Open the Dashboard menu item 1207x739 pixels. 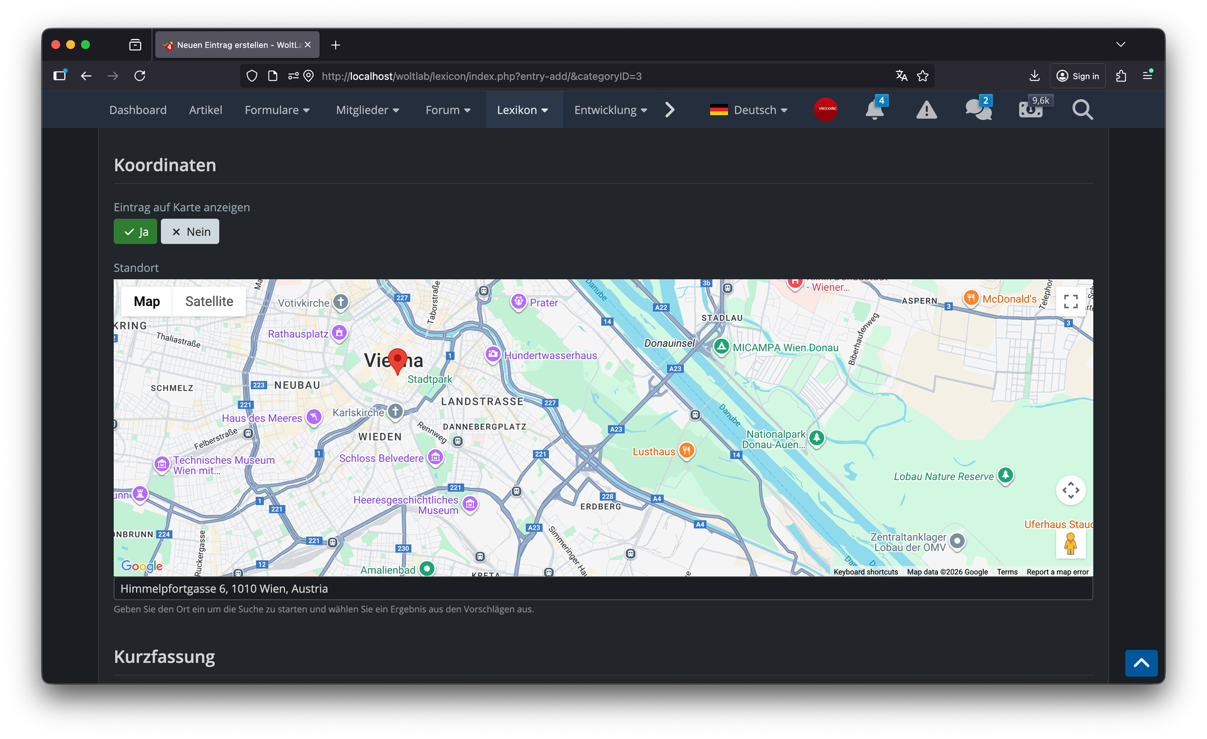coord(138,110)
